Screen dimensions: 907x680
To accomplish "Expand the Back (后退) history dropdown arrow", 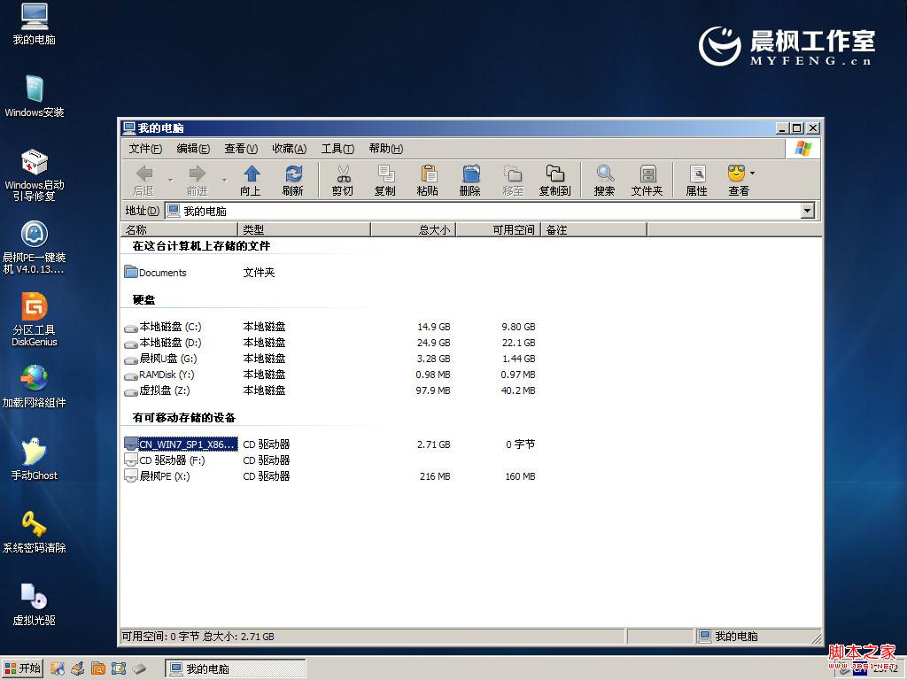I will pos(170,180).
